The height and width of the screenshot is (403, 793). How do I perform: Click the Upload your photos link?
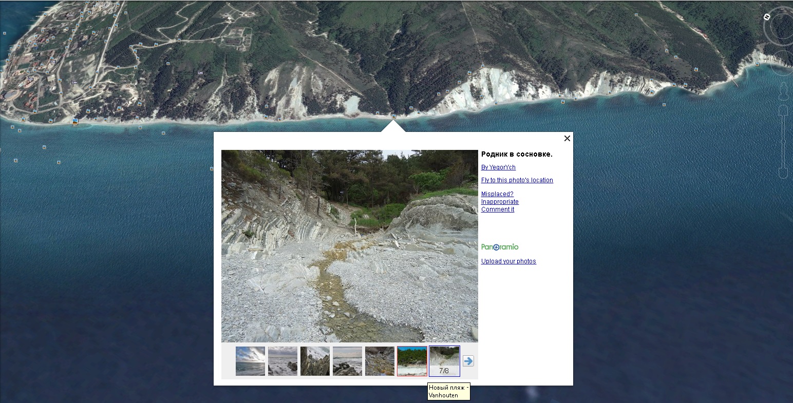pyautogui.click(x=508, y=261)
